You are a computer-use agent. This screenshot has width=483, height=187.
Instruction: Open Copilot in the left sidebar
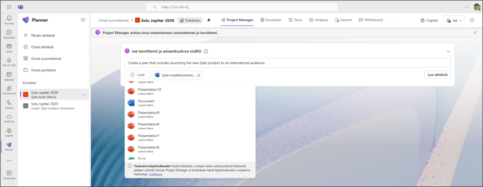[9, 132]
